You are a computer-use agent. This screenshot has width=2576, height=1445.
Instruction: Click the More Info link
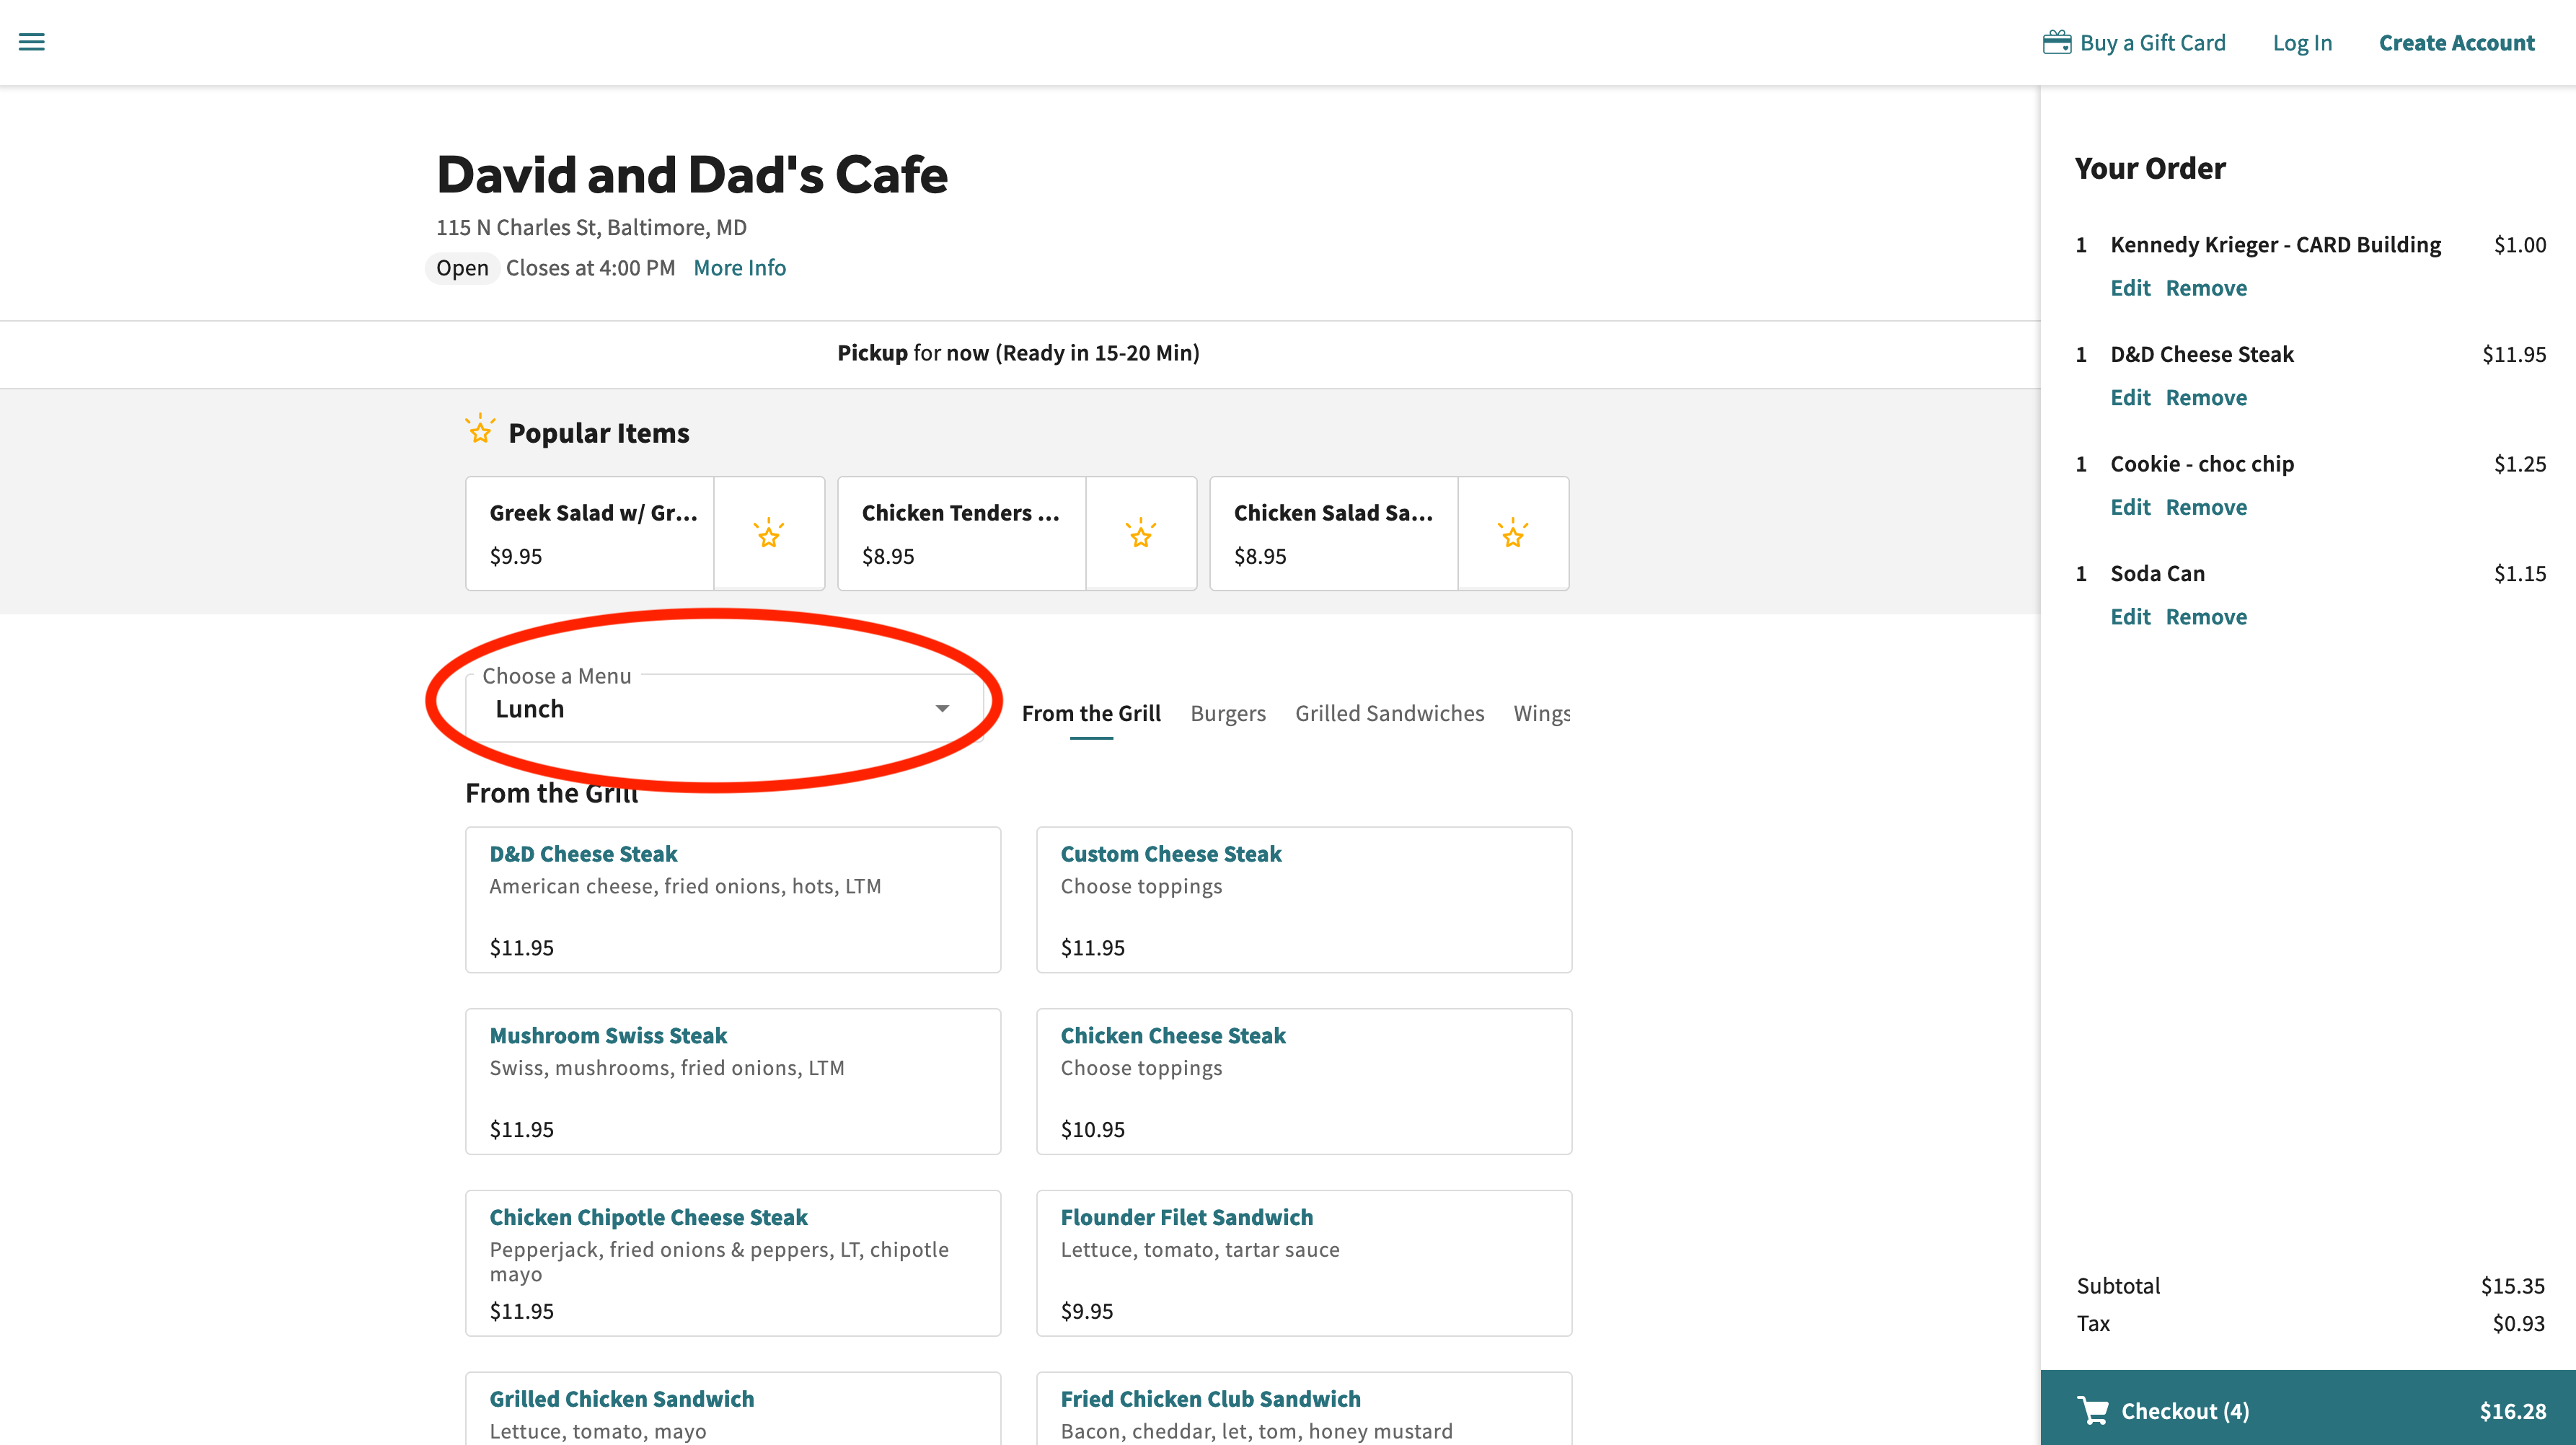pyautogui.click(x=739, y=268)
